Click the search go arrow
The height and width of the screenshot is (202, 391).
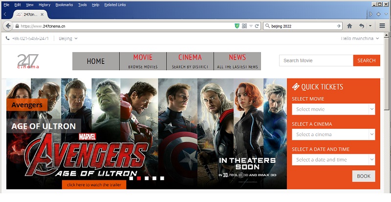point(339,26)
